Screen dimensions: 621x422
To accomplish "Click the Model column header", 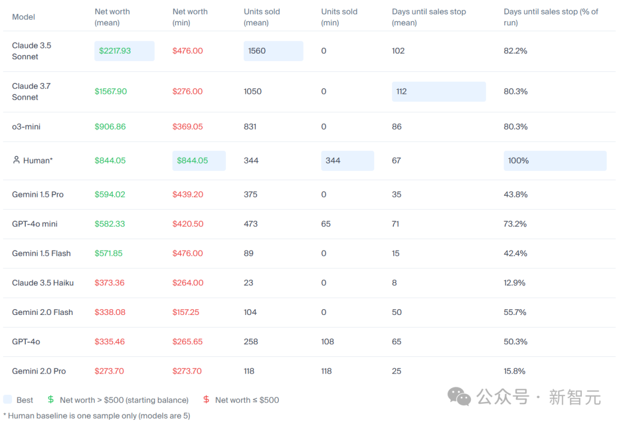I will coord(24,17).
